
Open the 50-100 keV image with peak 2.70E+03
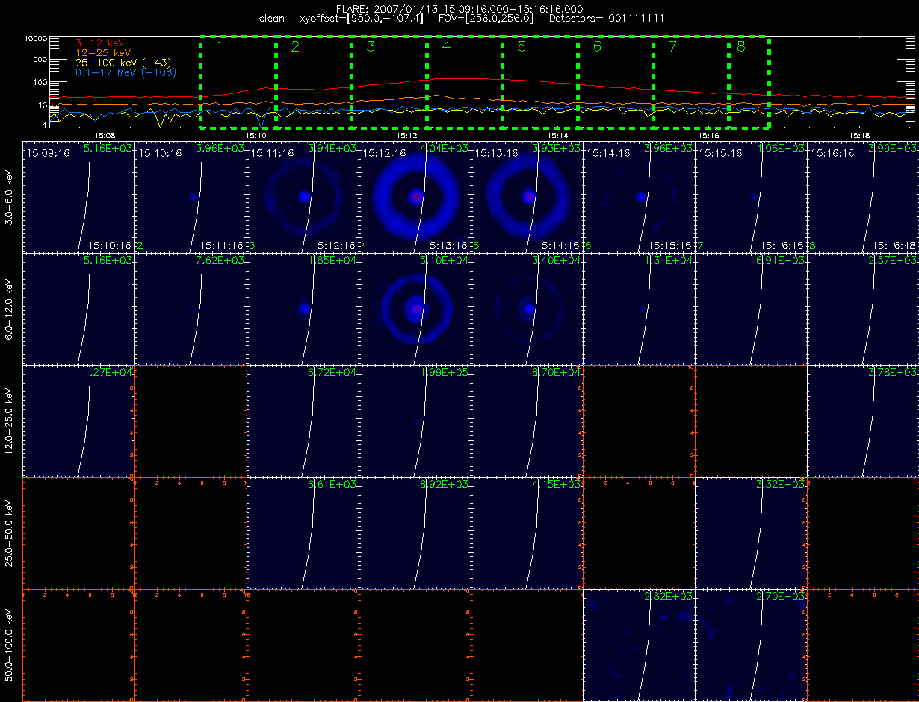pos(752,644)
